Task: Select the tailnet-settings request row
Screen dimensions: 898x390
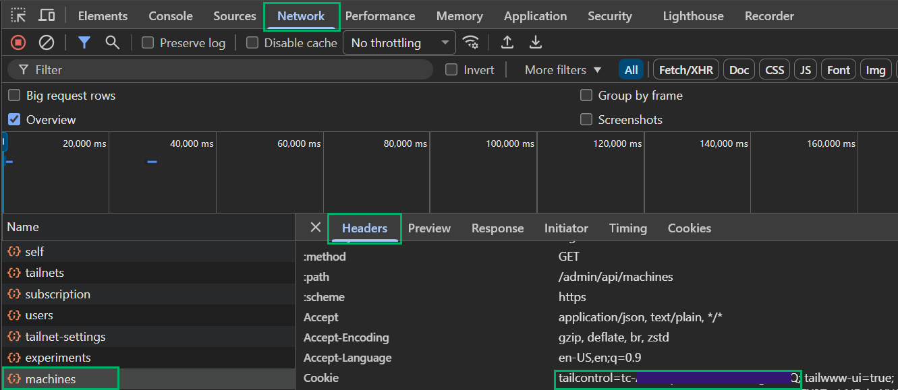Action: pos(148,337)
